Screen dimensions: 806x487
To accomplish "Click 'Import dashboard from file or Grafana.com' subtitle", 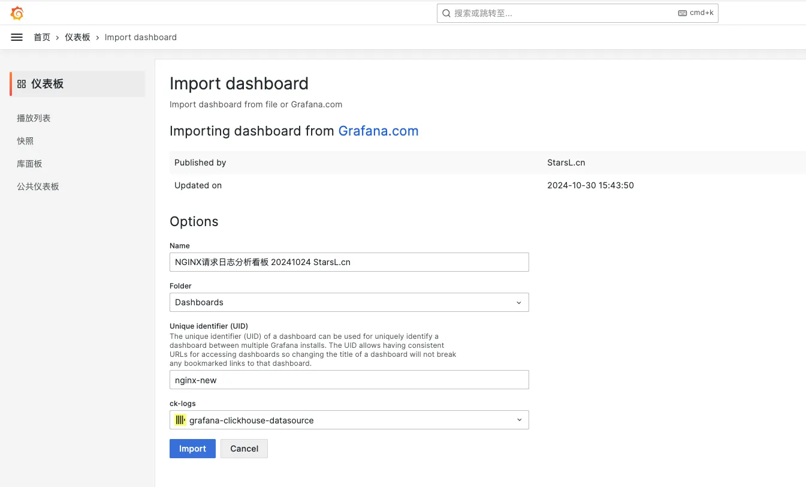I will (x=256, y=104).
